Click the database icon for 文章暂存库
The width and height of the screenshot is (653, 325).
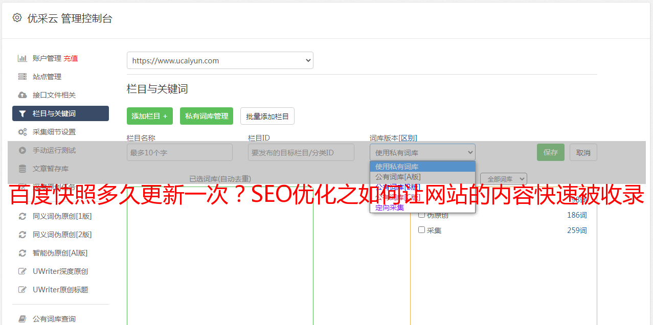(22, 169)
